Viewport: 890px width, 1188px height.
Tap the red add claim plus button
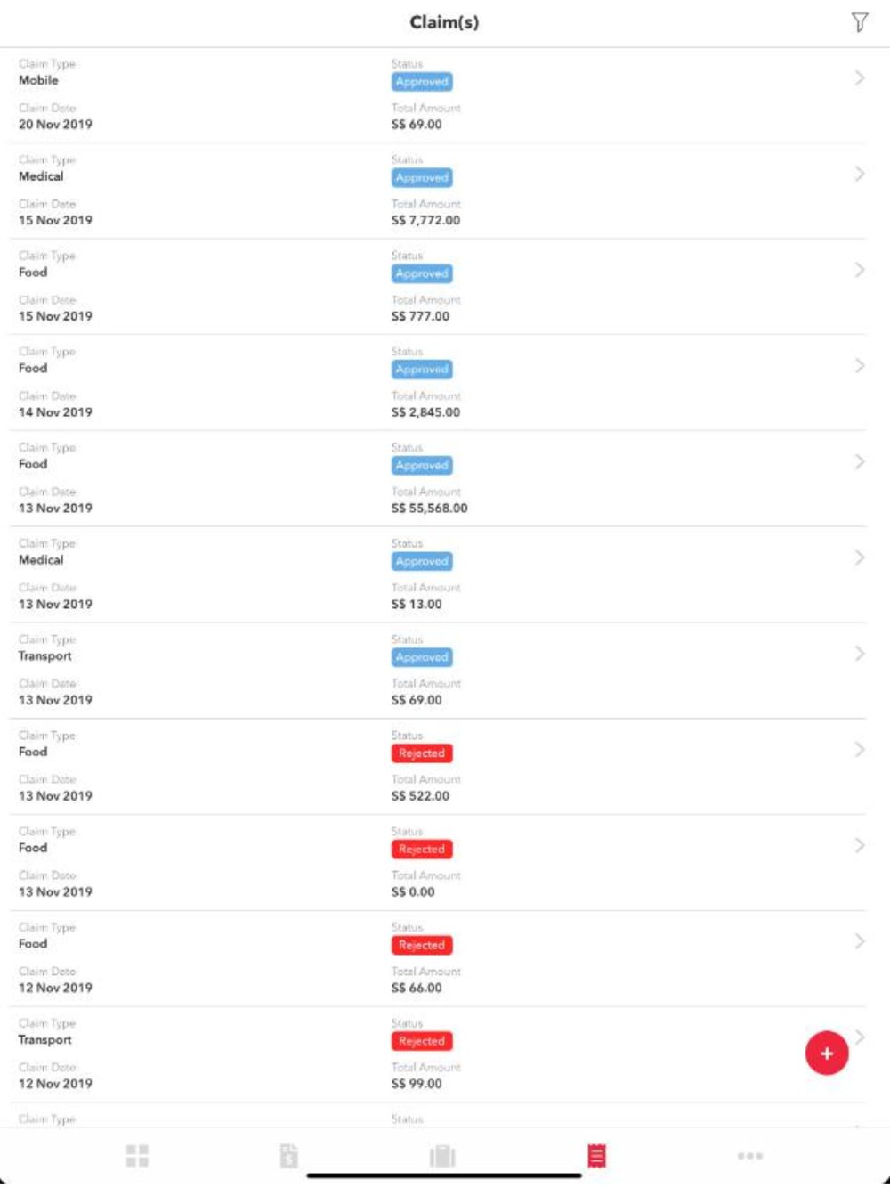(827, 1053)
